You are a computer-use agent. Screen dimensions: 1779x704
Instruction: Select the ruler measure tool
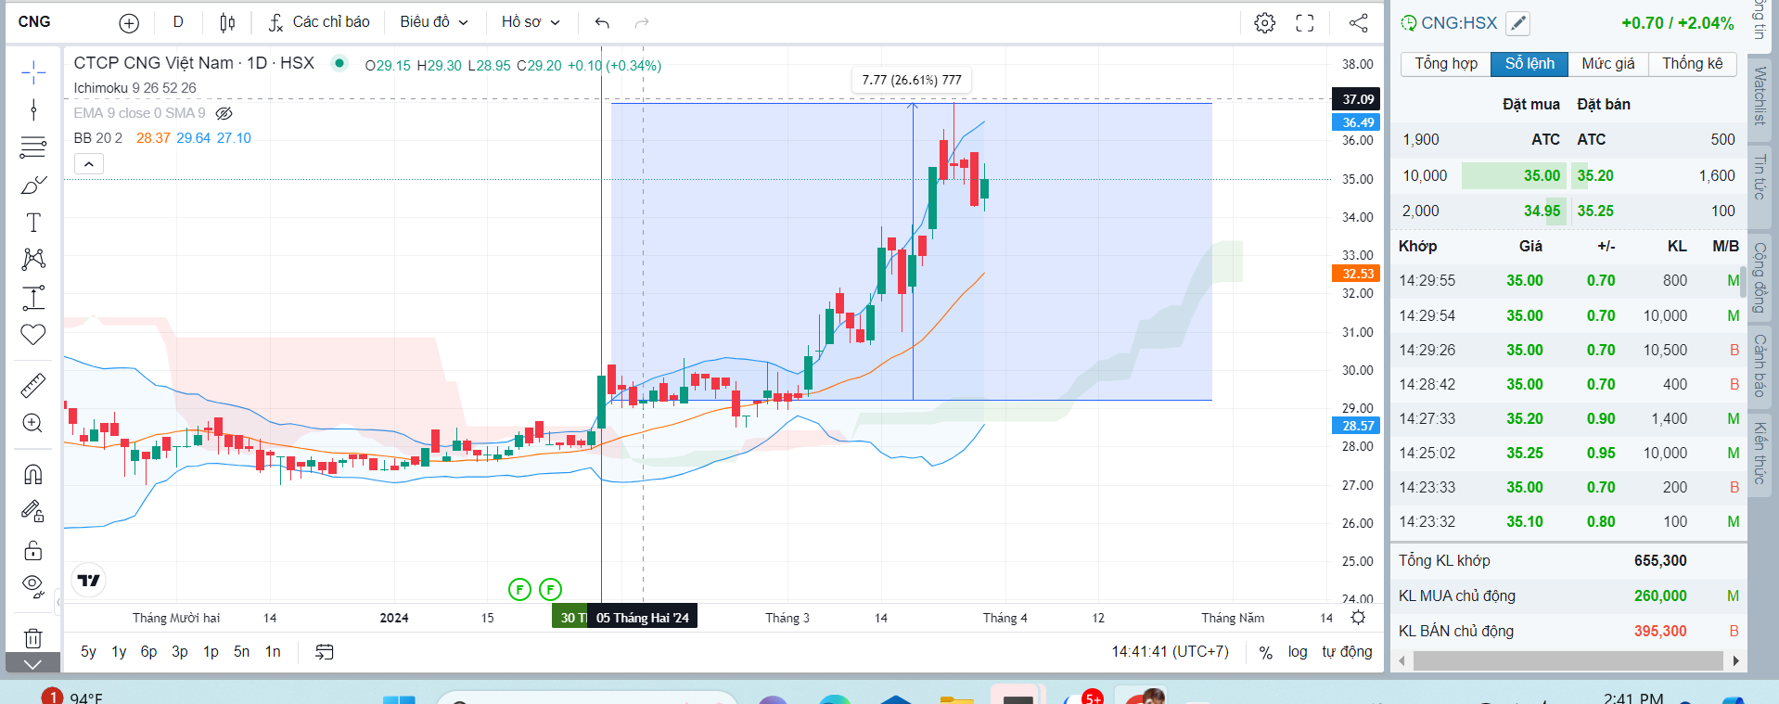click(33, 385)
